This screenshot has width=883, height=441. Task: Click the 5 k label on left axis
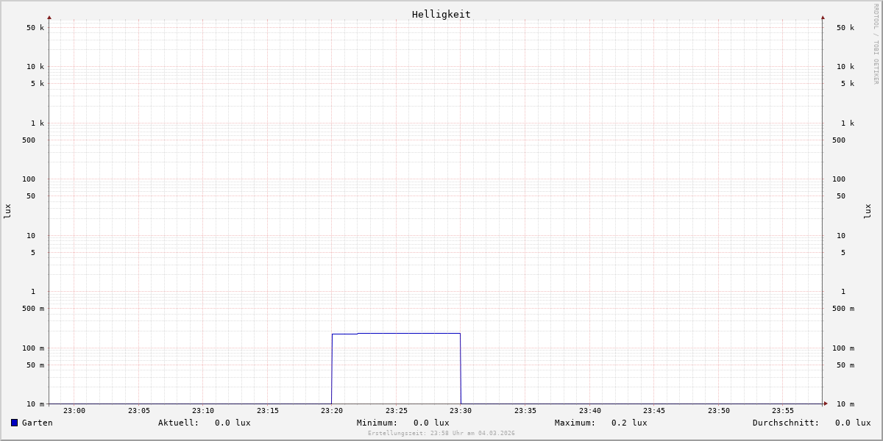(38, 84)
